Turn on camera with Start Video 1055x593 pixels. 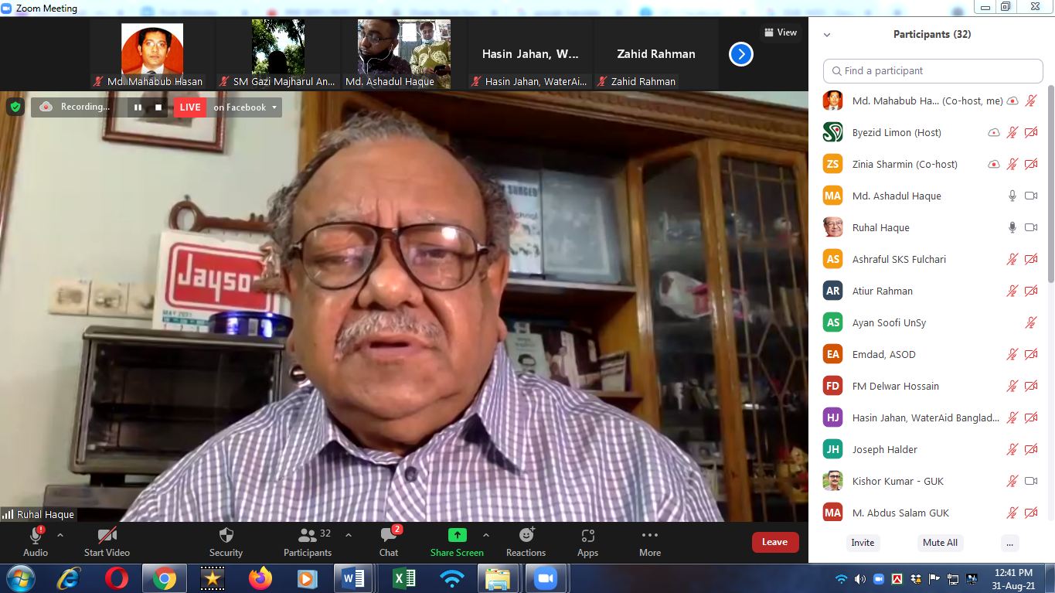click(x=107, y=535)
